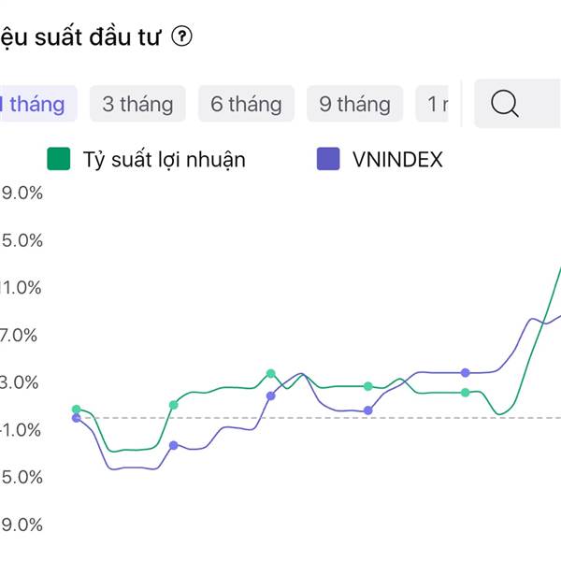561x561 pixels.
Task: Click the first purple VNINDEX data point
Action: point(77,418)
